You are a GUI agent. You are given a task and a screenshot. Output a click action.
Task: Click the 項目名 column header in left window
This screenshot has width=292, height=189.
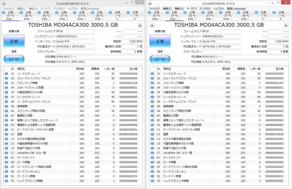(x=21, y=69)
